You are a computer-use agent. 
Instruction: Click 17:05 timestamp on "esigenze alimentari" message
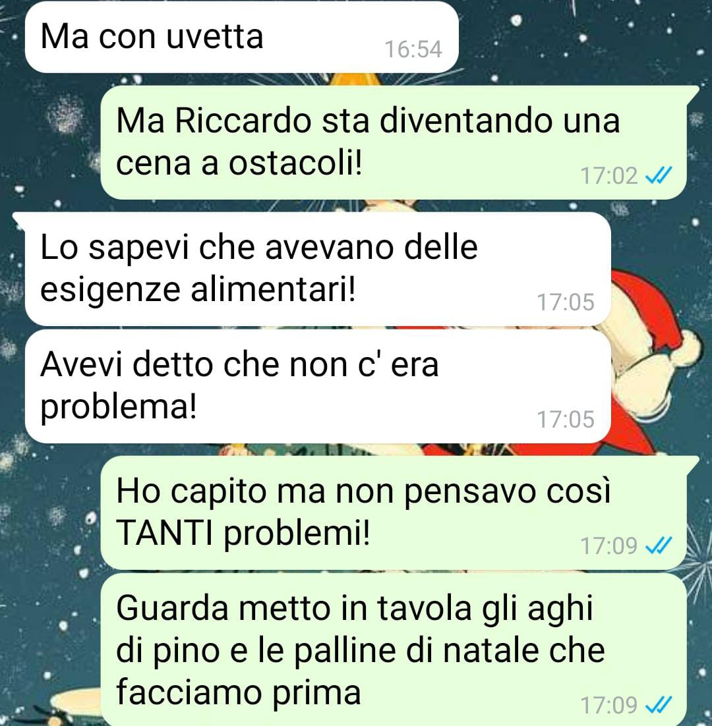[x=565, y=302]
